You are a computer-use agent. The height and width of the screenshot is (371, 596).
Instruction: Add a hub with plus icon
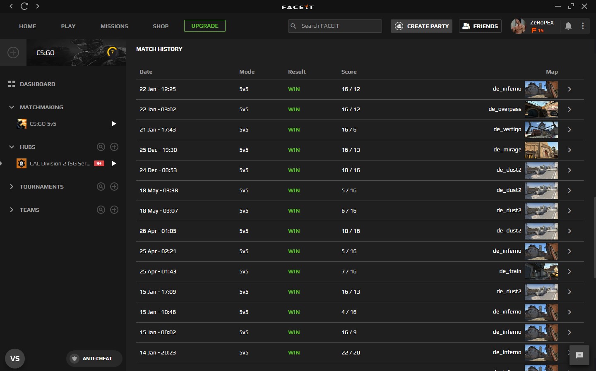pos(114,147)
